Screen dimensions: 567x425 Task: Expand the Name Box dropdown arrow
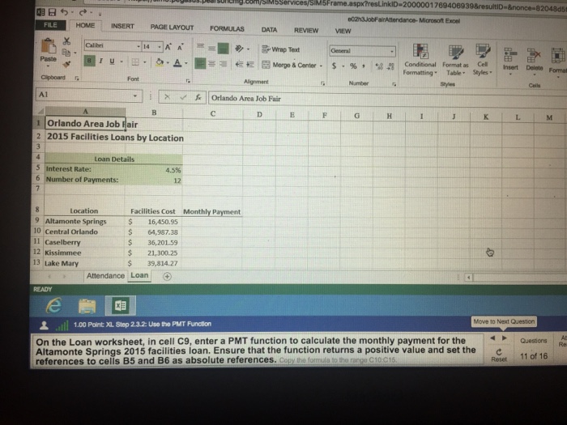(x=135, y=96)
